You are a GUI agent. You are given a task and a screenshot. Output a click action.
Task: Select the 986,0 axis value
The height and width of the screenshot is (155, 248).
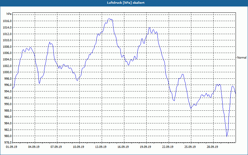pos(9,117)
